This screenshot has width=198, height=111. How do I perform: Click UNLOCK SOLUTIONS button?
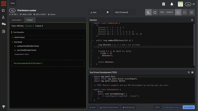pyautogui.click(x=109, y=108)
